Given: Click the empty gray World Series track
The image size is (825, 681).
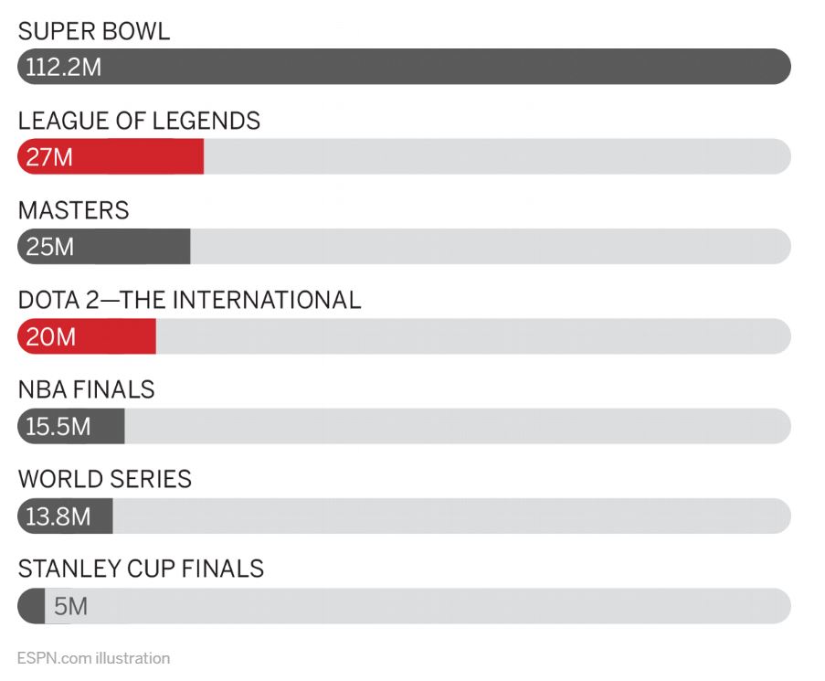Looking at the screenshot, I should click(x=451, y=516).
